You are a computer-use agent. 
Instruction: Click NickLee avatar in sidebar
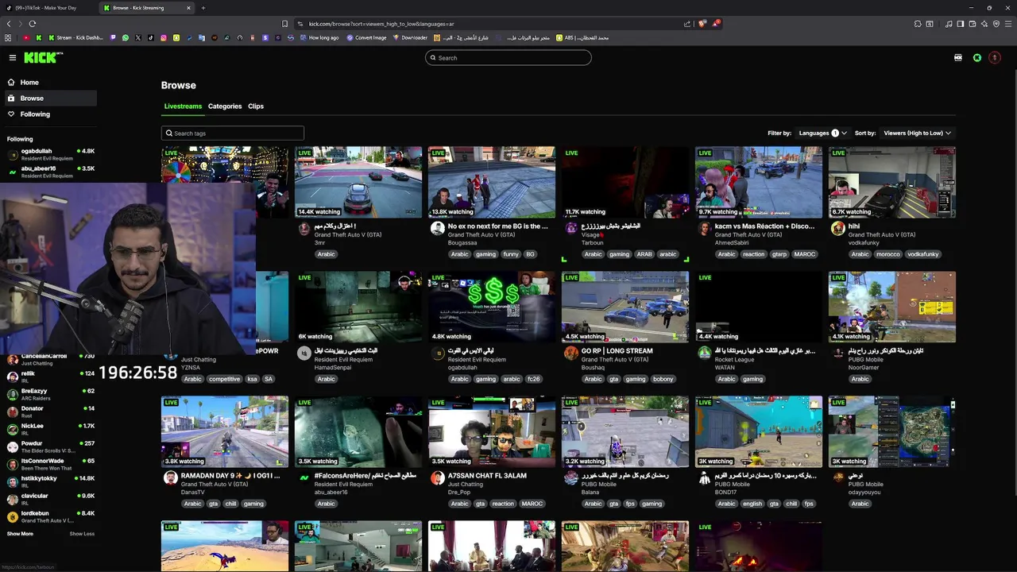click(x=13, y=429)
